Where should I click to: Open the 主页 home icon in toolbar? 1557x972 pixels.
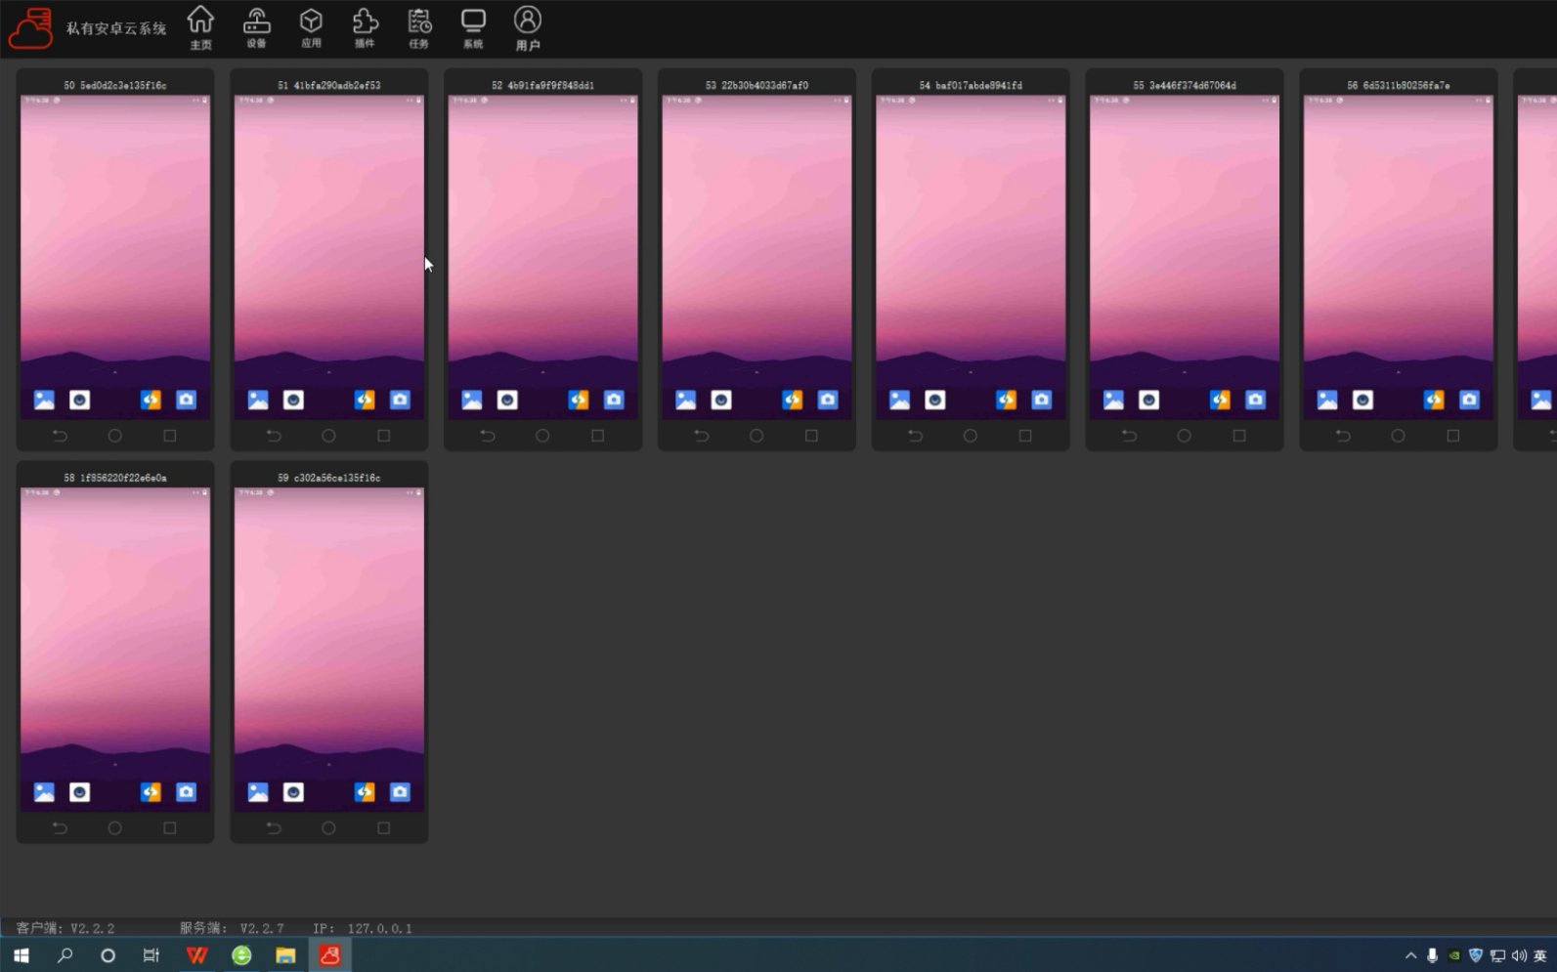(x=200, y=27)
